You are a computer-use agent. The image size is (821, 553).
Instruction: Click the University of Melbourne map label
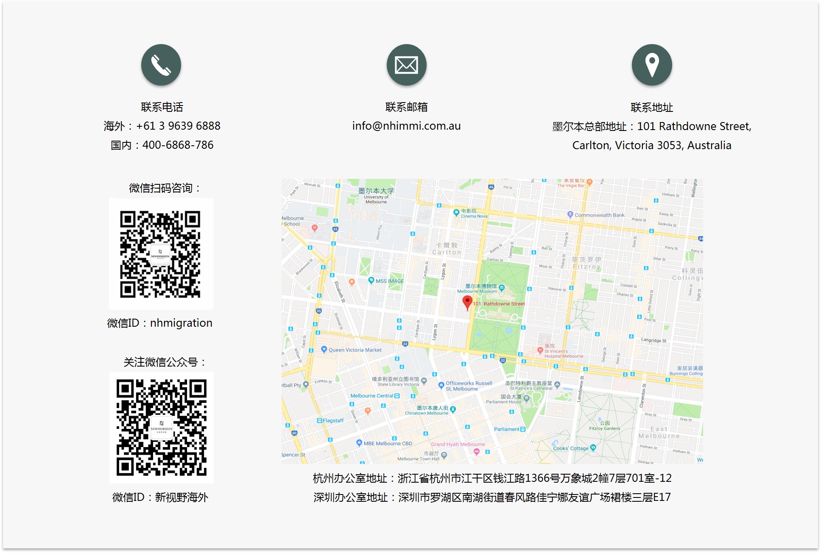pos(376,195)
